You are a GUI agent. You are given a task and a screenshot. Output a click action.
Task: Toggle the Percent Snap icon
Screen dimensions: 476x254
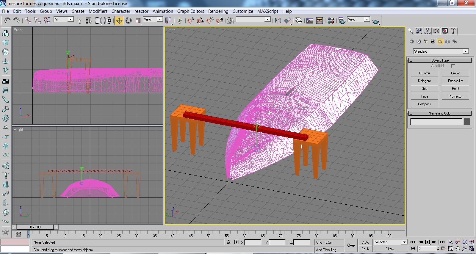[x=210, y=20]
